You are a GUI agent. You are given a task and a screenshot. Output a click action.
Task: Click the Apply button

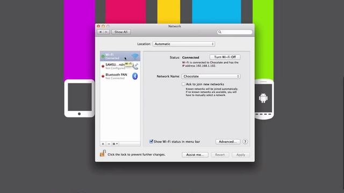pyautogui.click(x=241, y=155)
